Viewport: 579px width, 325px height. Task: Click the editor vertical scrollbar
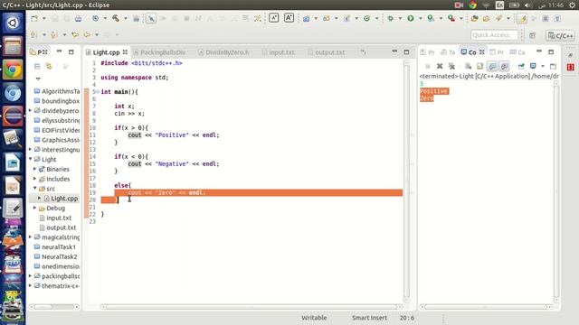pyautogui.click(x=406, y=181)
